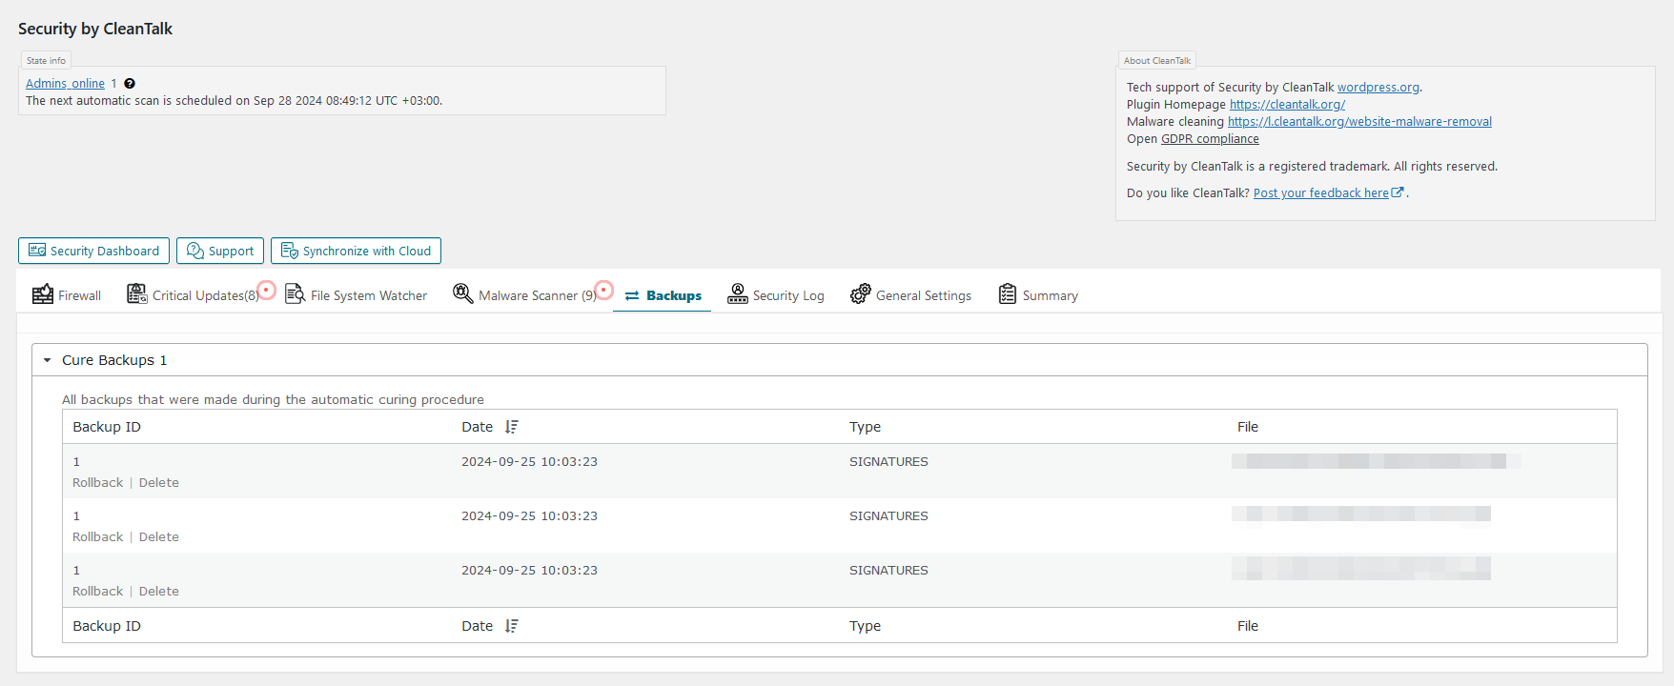
Task: Click Post your feedback here link
Action: coord(1321,192)
